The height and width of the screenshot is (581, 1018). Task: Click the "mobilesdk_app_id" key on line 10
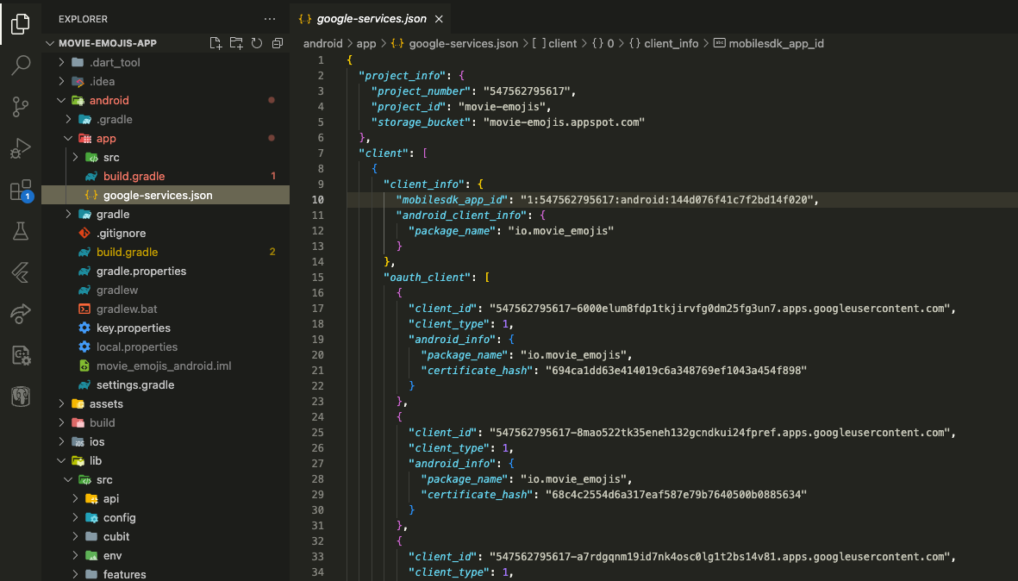point(452,200)
